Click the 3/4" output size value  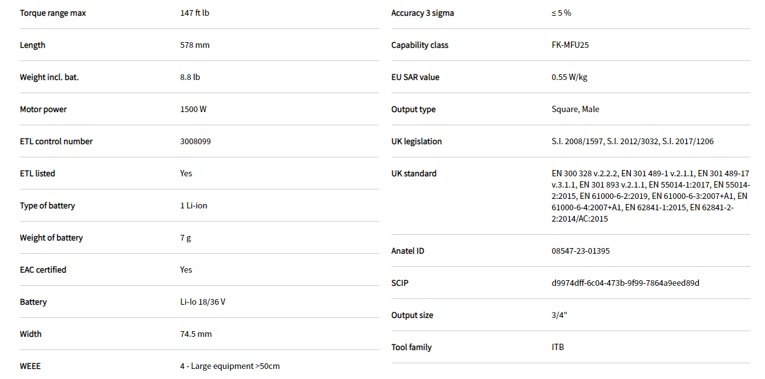pyautogui.click(x=559, y=315)
